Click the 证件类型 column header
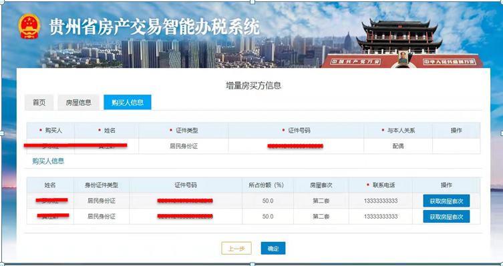Screen dimensions: 503x266 184,131
